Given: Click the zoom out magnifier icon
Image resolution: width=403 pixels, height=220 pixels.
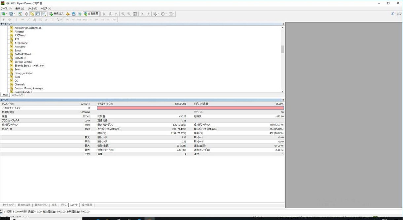Looking at the screenshot, I should pyautogui.click(x=129, y=14).
